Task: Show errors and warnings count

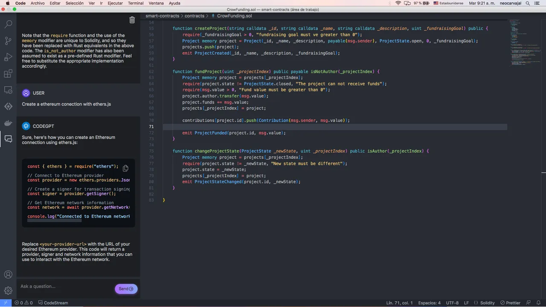Action: [x=23, y=303]
